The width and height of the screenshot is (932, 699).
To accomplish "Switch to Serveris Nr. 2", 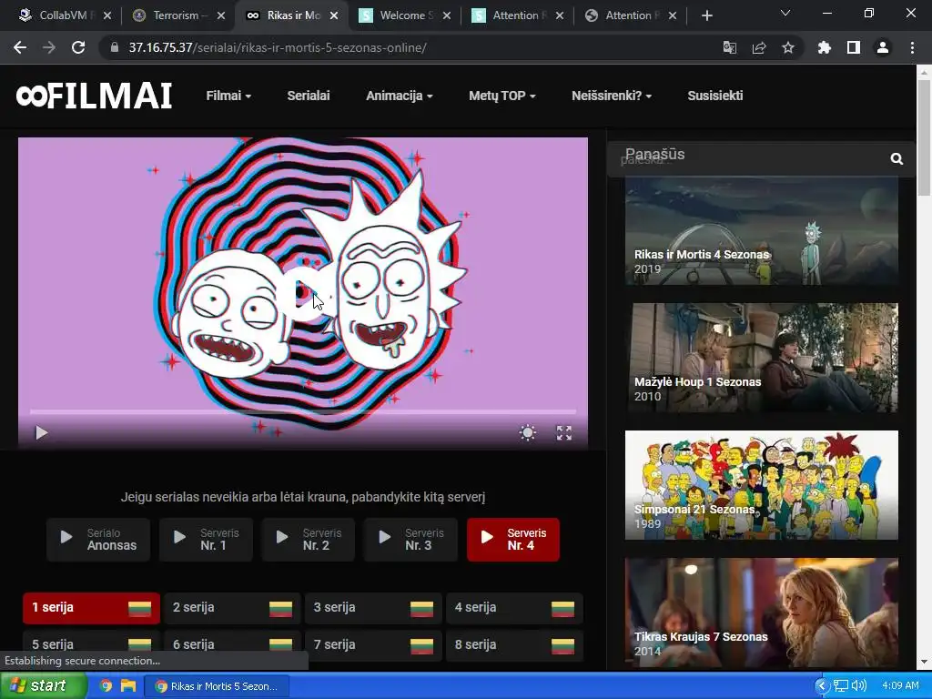I will coord(308,540).
